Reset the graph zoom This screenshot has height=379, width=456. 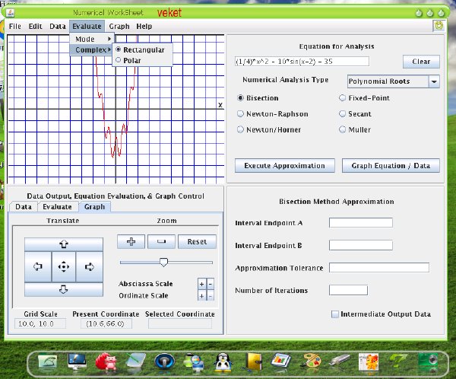click(x=197, y=241)
